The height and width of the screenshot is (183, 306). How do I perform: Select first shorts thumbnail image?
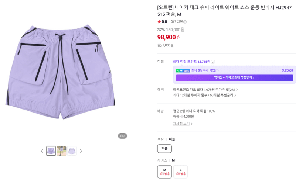coord(51,151)
